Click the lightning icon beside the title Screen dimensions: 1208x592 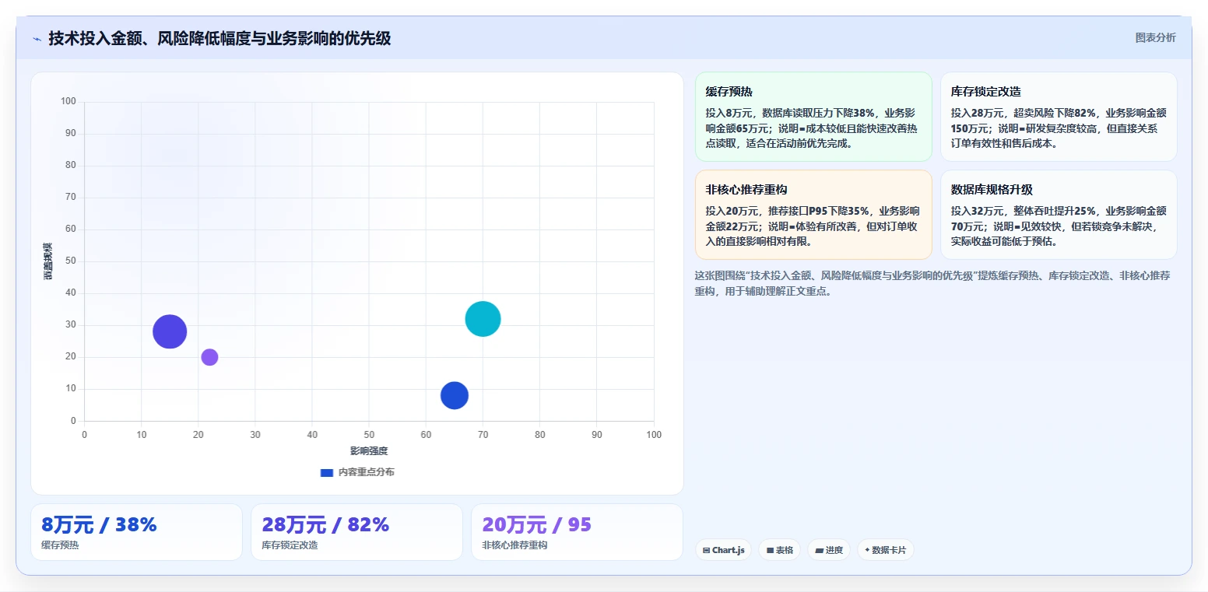coord(37,39)
